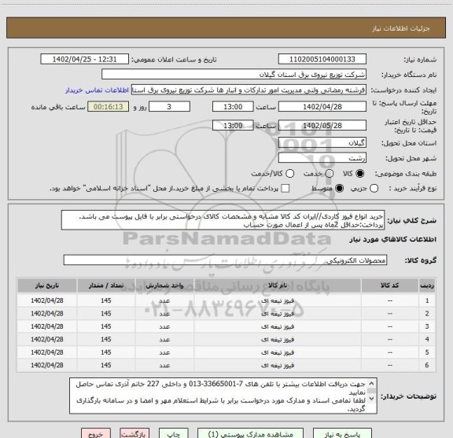453x438 pixels.
Task: Choose the جزیی purchase process option
Action: [x=374, y=189]
